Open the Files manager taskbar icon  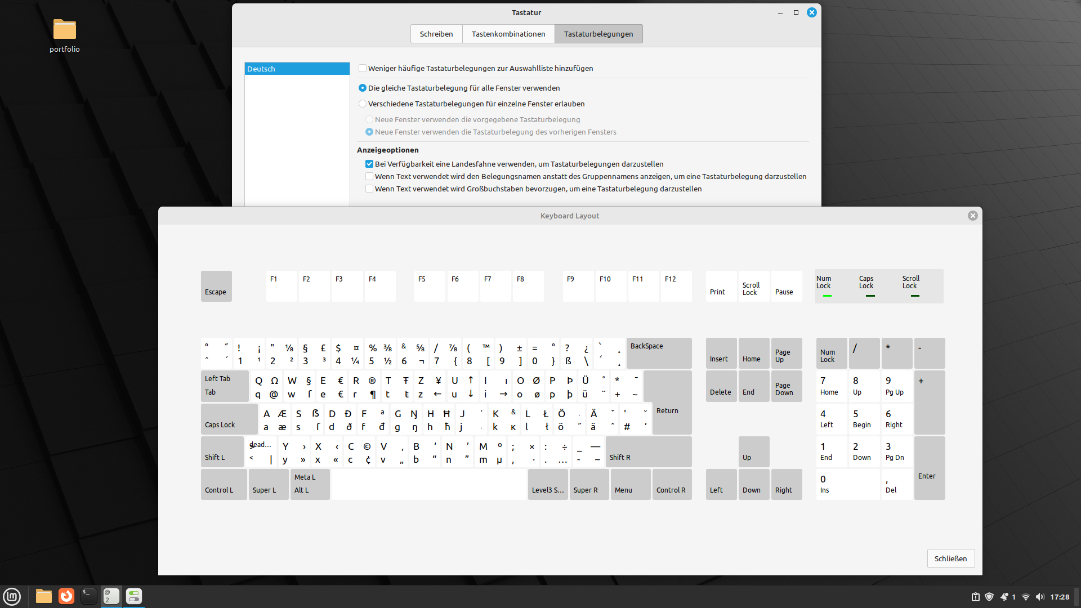click(44, 596)
